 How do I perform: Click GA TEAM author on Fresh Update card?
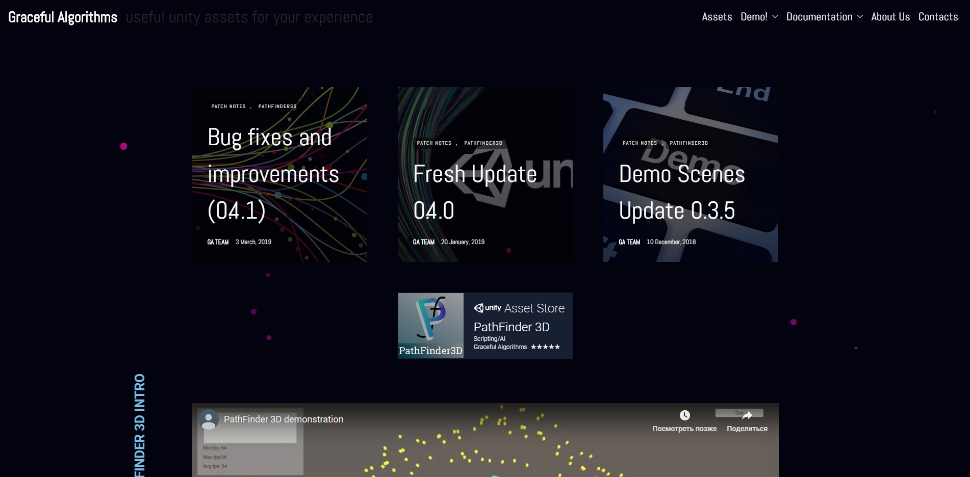(423, 242)
